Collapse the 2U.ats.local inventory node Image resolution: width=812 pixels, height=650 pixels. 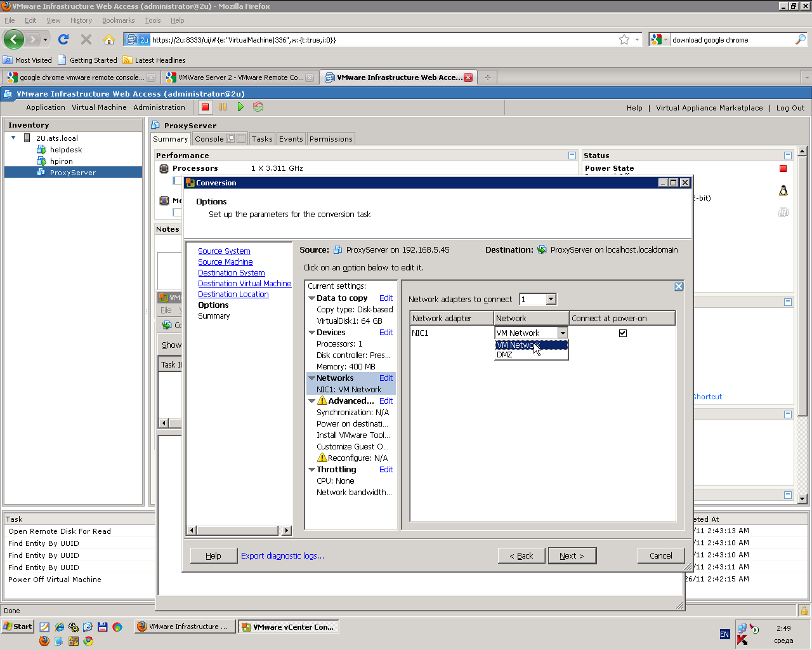pyautogui.click(x=13, y=138)
